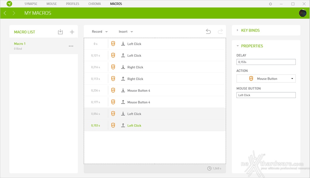The height and width of the screenshot is (178, 310).
Task: Click the mouse icon in the 0,177 s row
Action: (113, 102)
